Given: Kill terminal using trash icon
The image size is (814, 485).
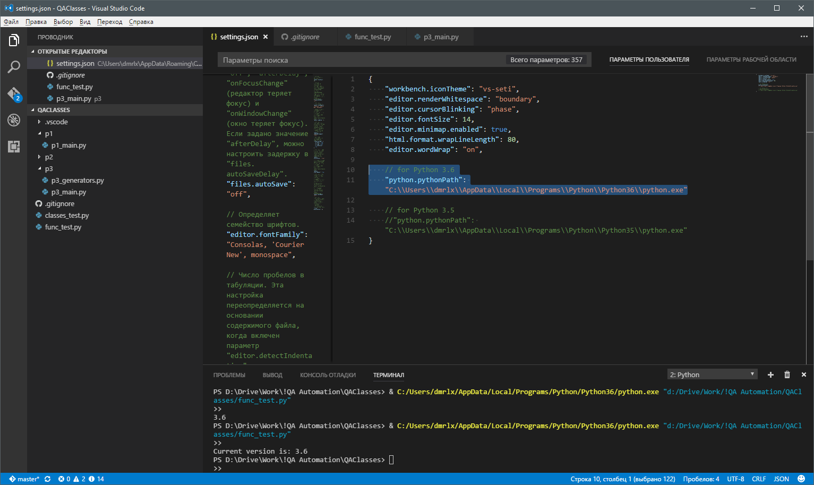Looking at the screenshot, I should [787, 375].
